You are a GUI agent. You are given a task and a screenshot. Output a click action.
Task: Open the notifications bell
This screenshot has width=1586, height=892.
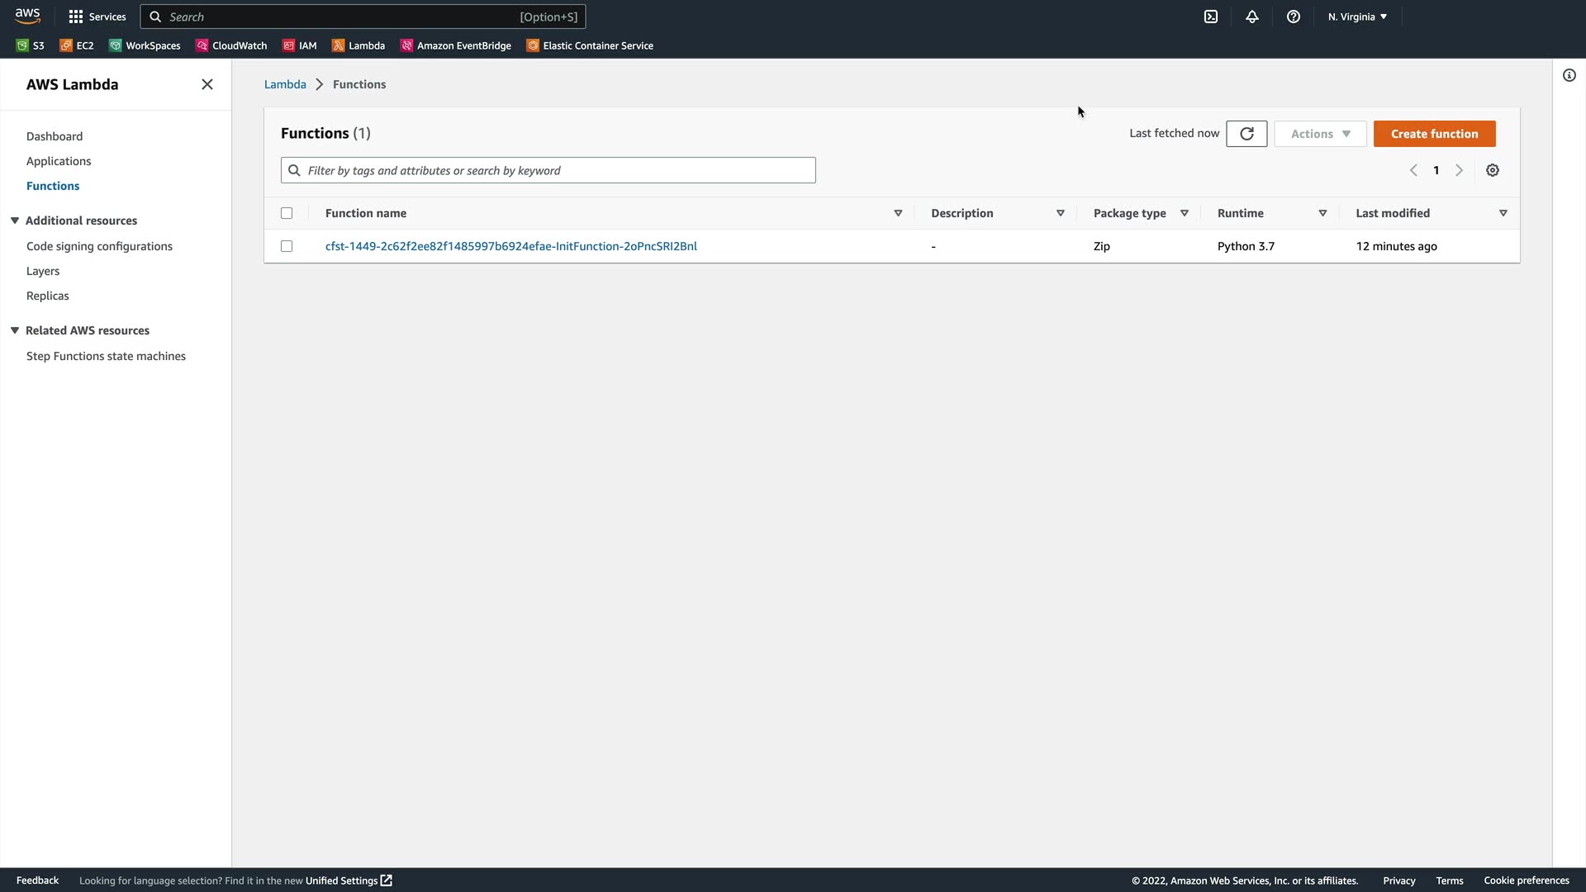click(x=1252, y=17)
